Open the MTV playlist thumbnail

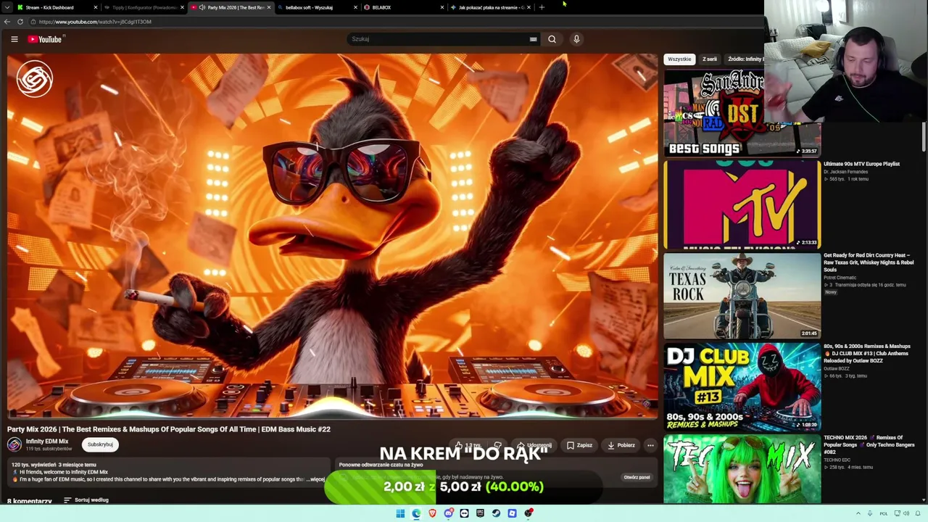pyautogui.click(x=742, y=204)
